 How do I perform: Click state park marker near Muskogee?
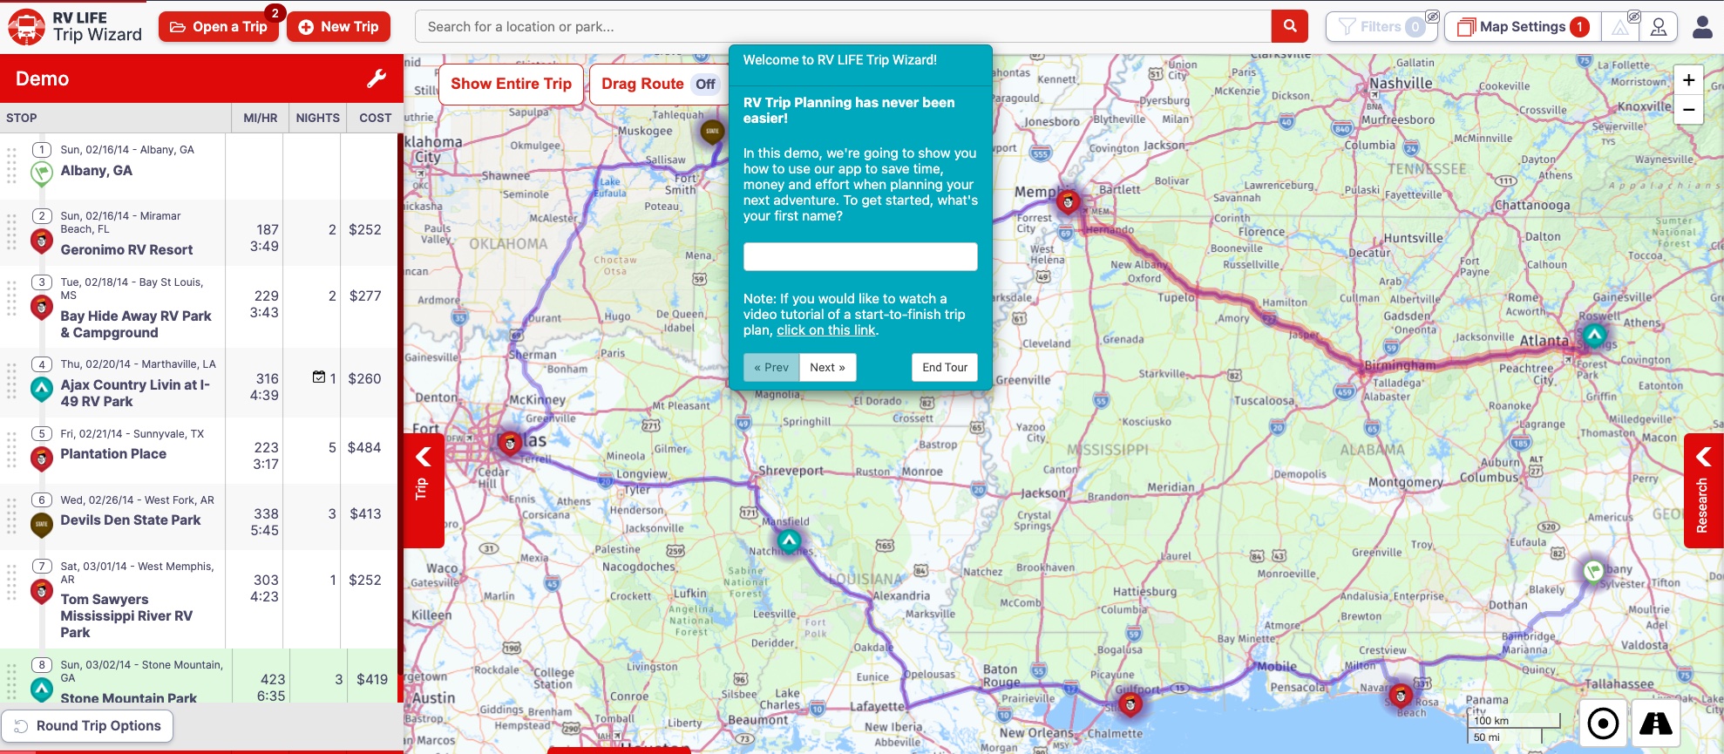712,132
